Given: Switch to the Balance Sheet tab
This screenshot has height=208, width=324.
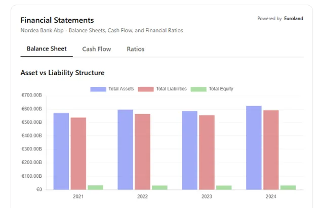Looking at the screenshot, I should (x=47, y=49).
